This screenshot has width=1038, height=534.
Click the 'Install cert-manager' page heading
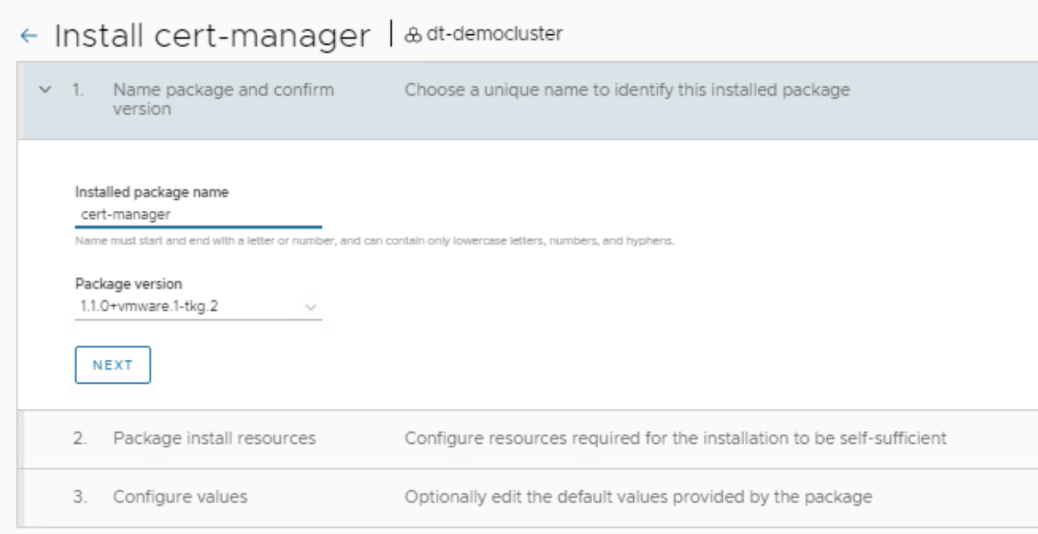tap(212, 36)
